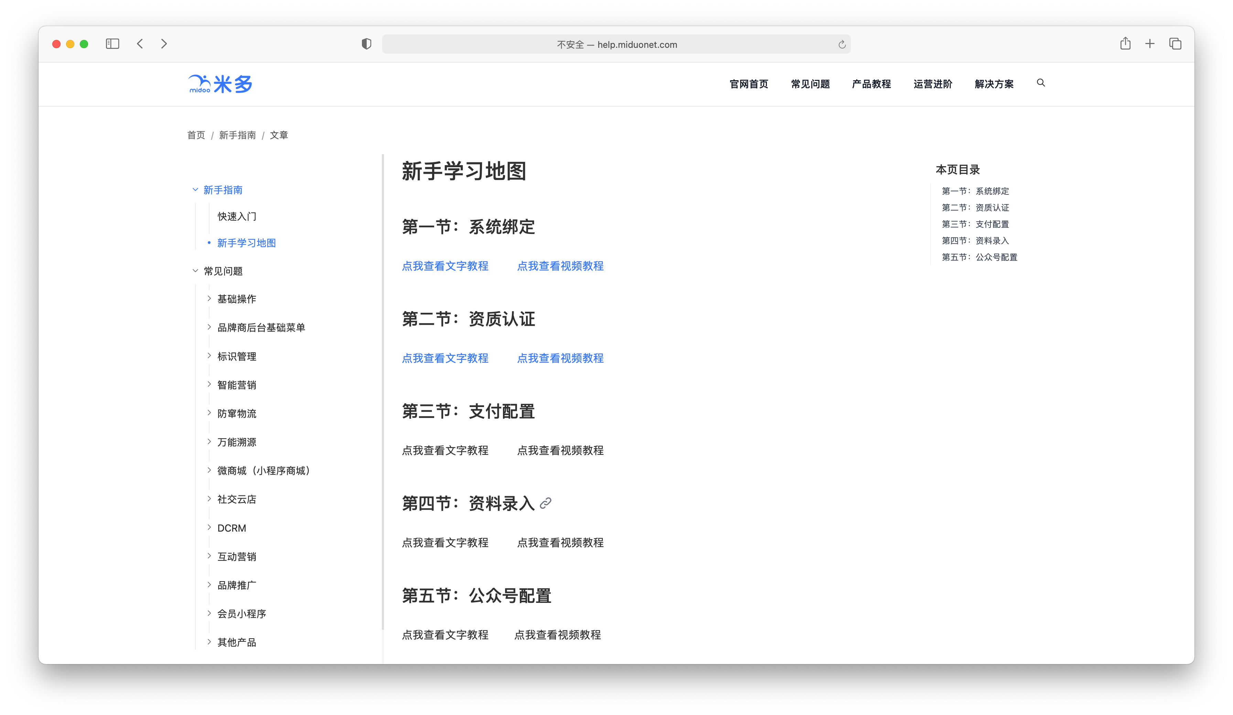Viewport: 1233px width, 715px height.
Task: Jump to 第四节：资料录入 in 本页目录
Action: 975,241
